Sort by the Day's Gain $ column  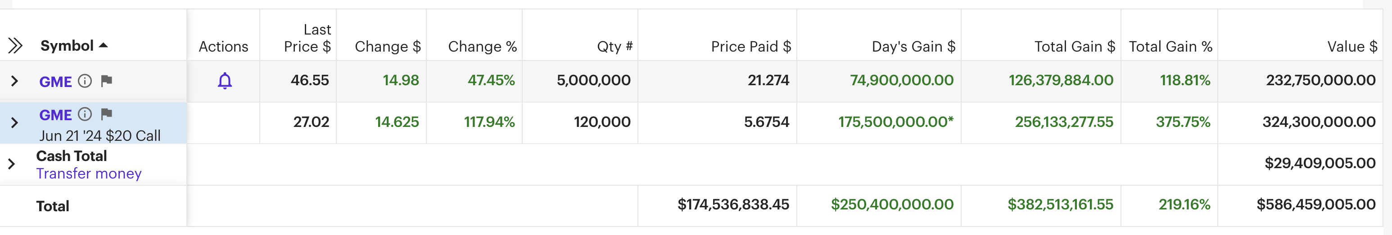pos(913,47)
